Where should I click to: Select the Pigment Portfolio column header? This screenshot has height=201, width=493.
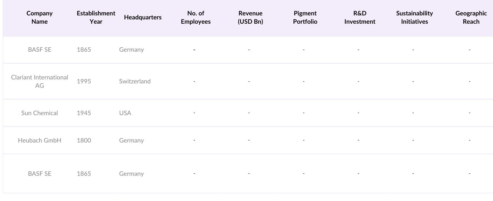click(x=305, y=18)
